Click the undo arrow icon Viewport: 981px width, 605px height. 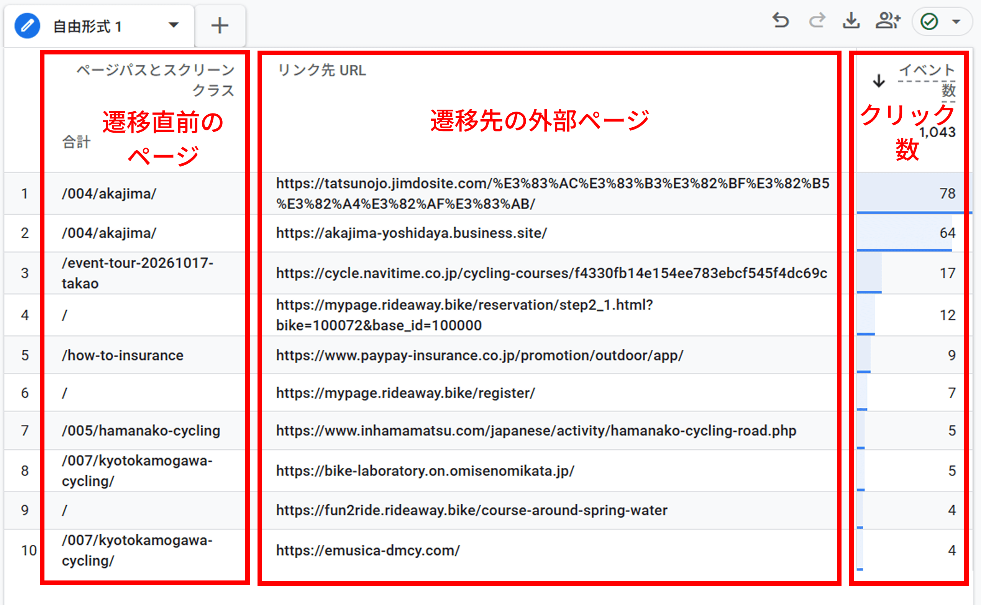click(x=780, y=21)
